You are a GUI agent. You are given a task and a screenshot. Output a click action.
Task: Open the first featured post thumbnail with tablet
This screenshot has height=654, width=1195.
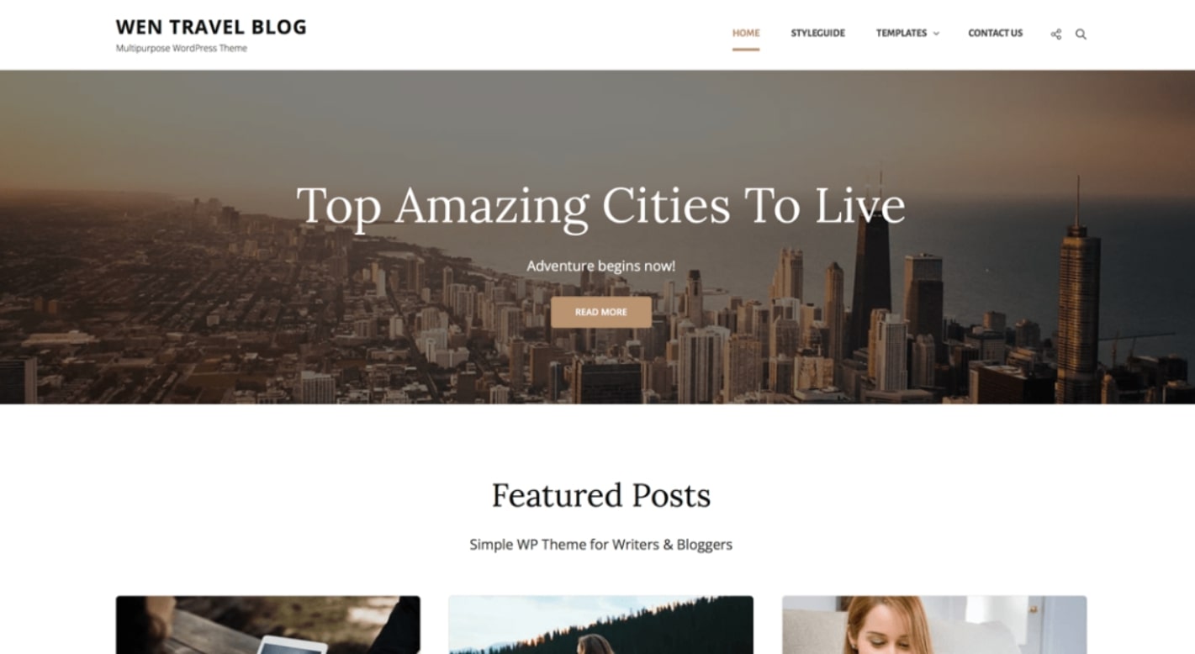[267, 625]
